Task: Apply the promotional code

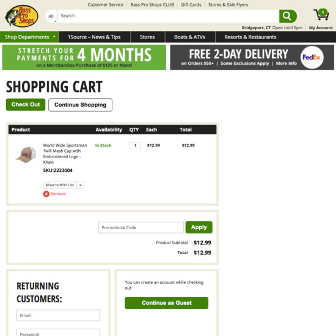Action: point(199,227)
